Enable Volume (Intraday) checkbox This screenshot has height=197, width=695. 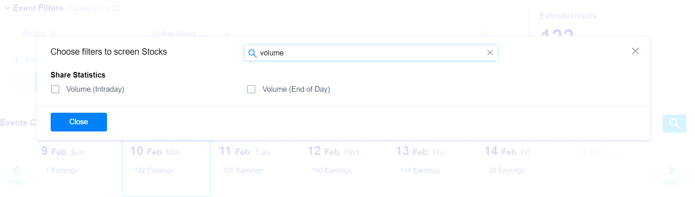click(x=55, y=89)
